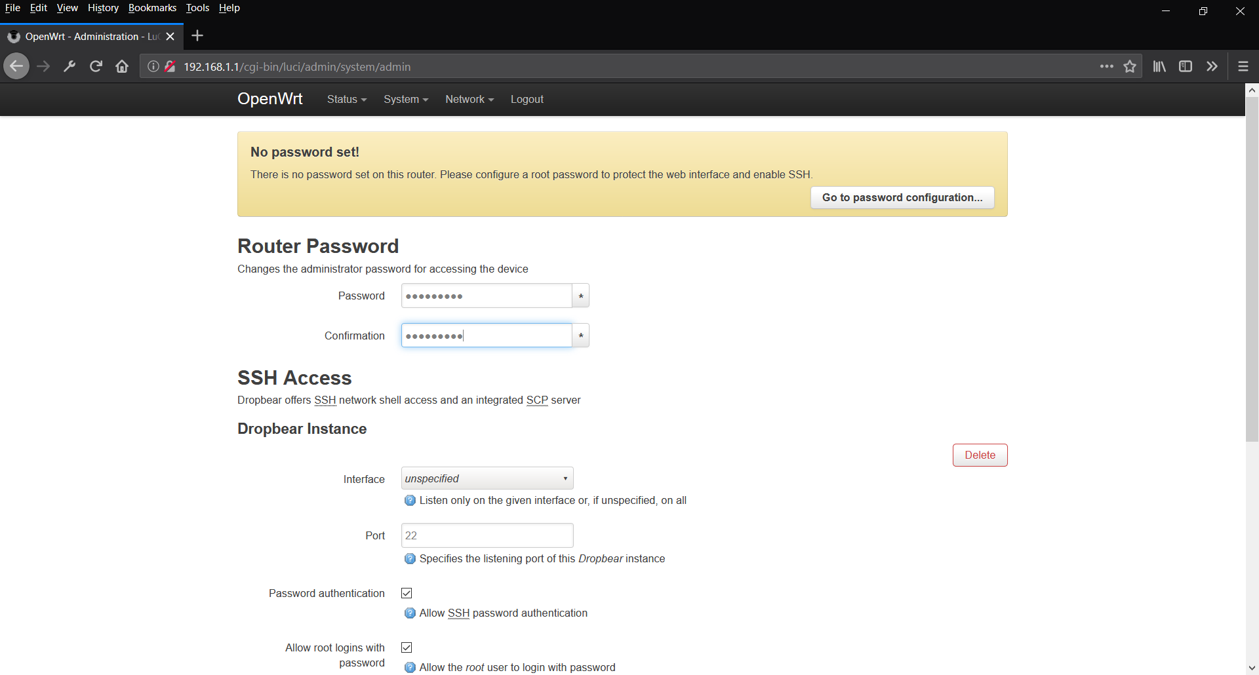
Task: Open the Tools menu
Action: [197, 8]
